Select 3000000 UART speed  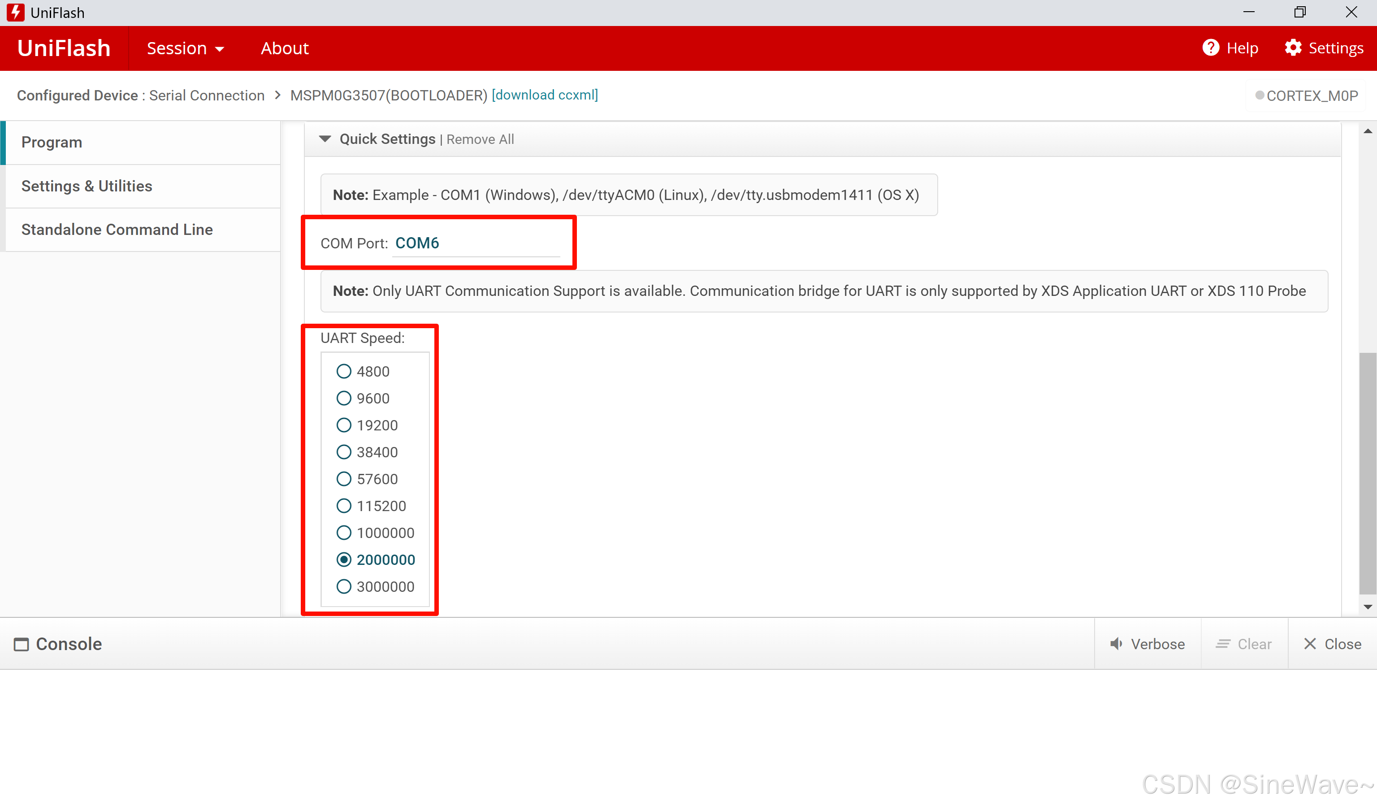click(344, 586)
